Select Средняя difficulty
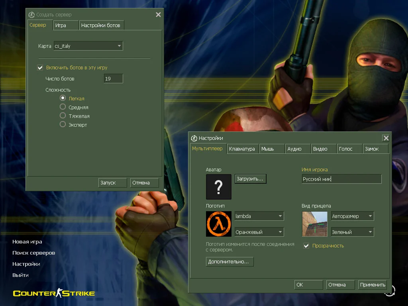 click(x=63, y=107)
